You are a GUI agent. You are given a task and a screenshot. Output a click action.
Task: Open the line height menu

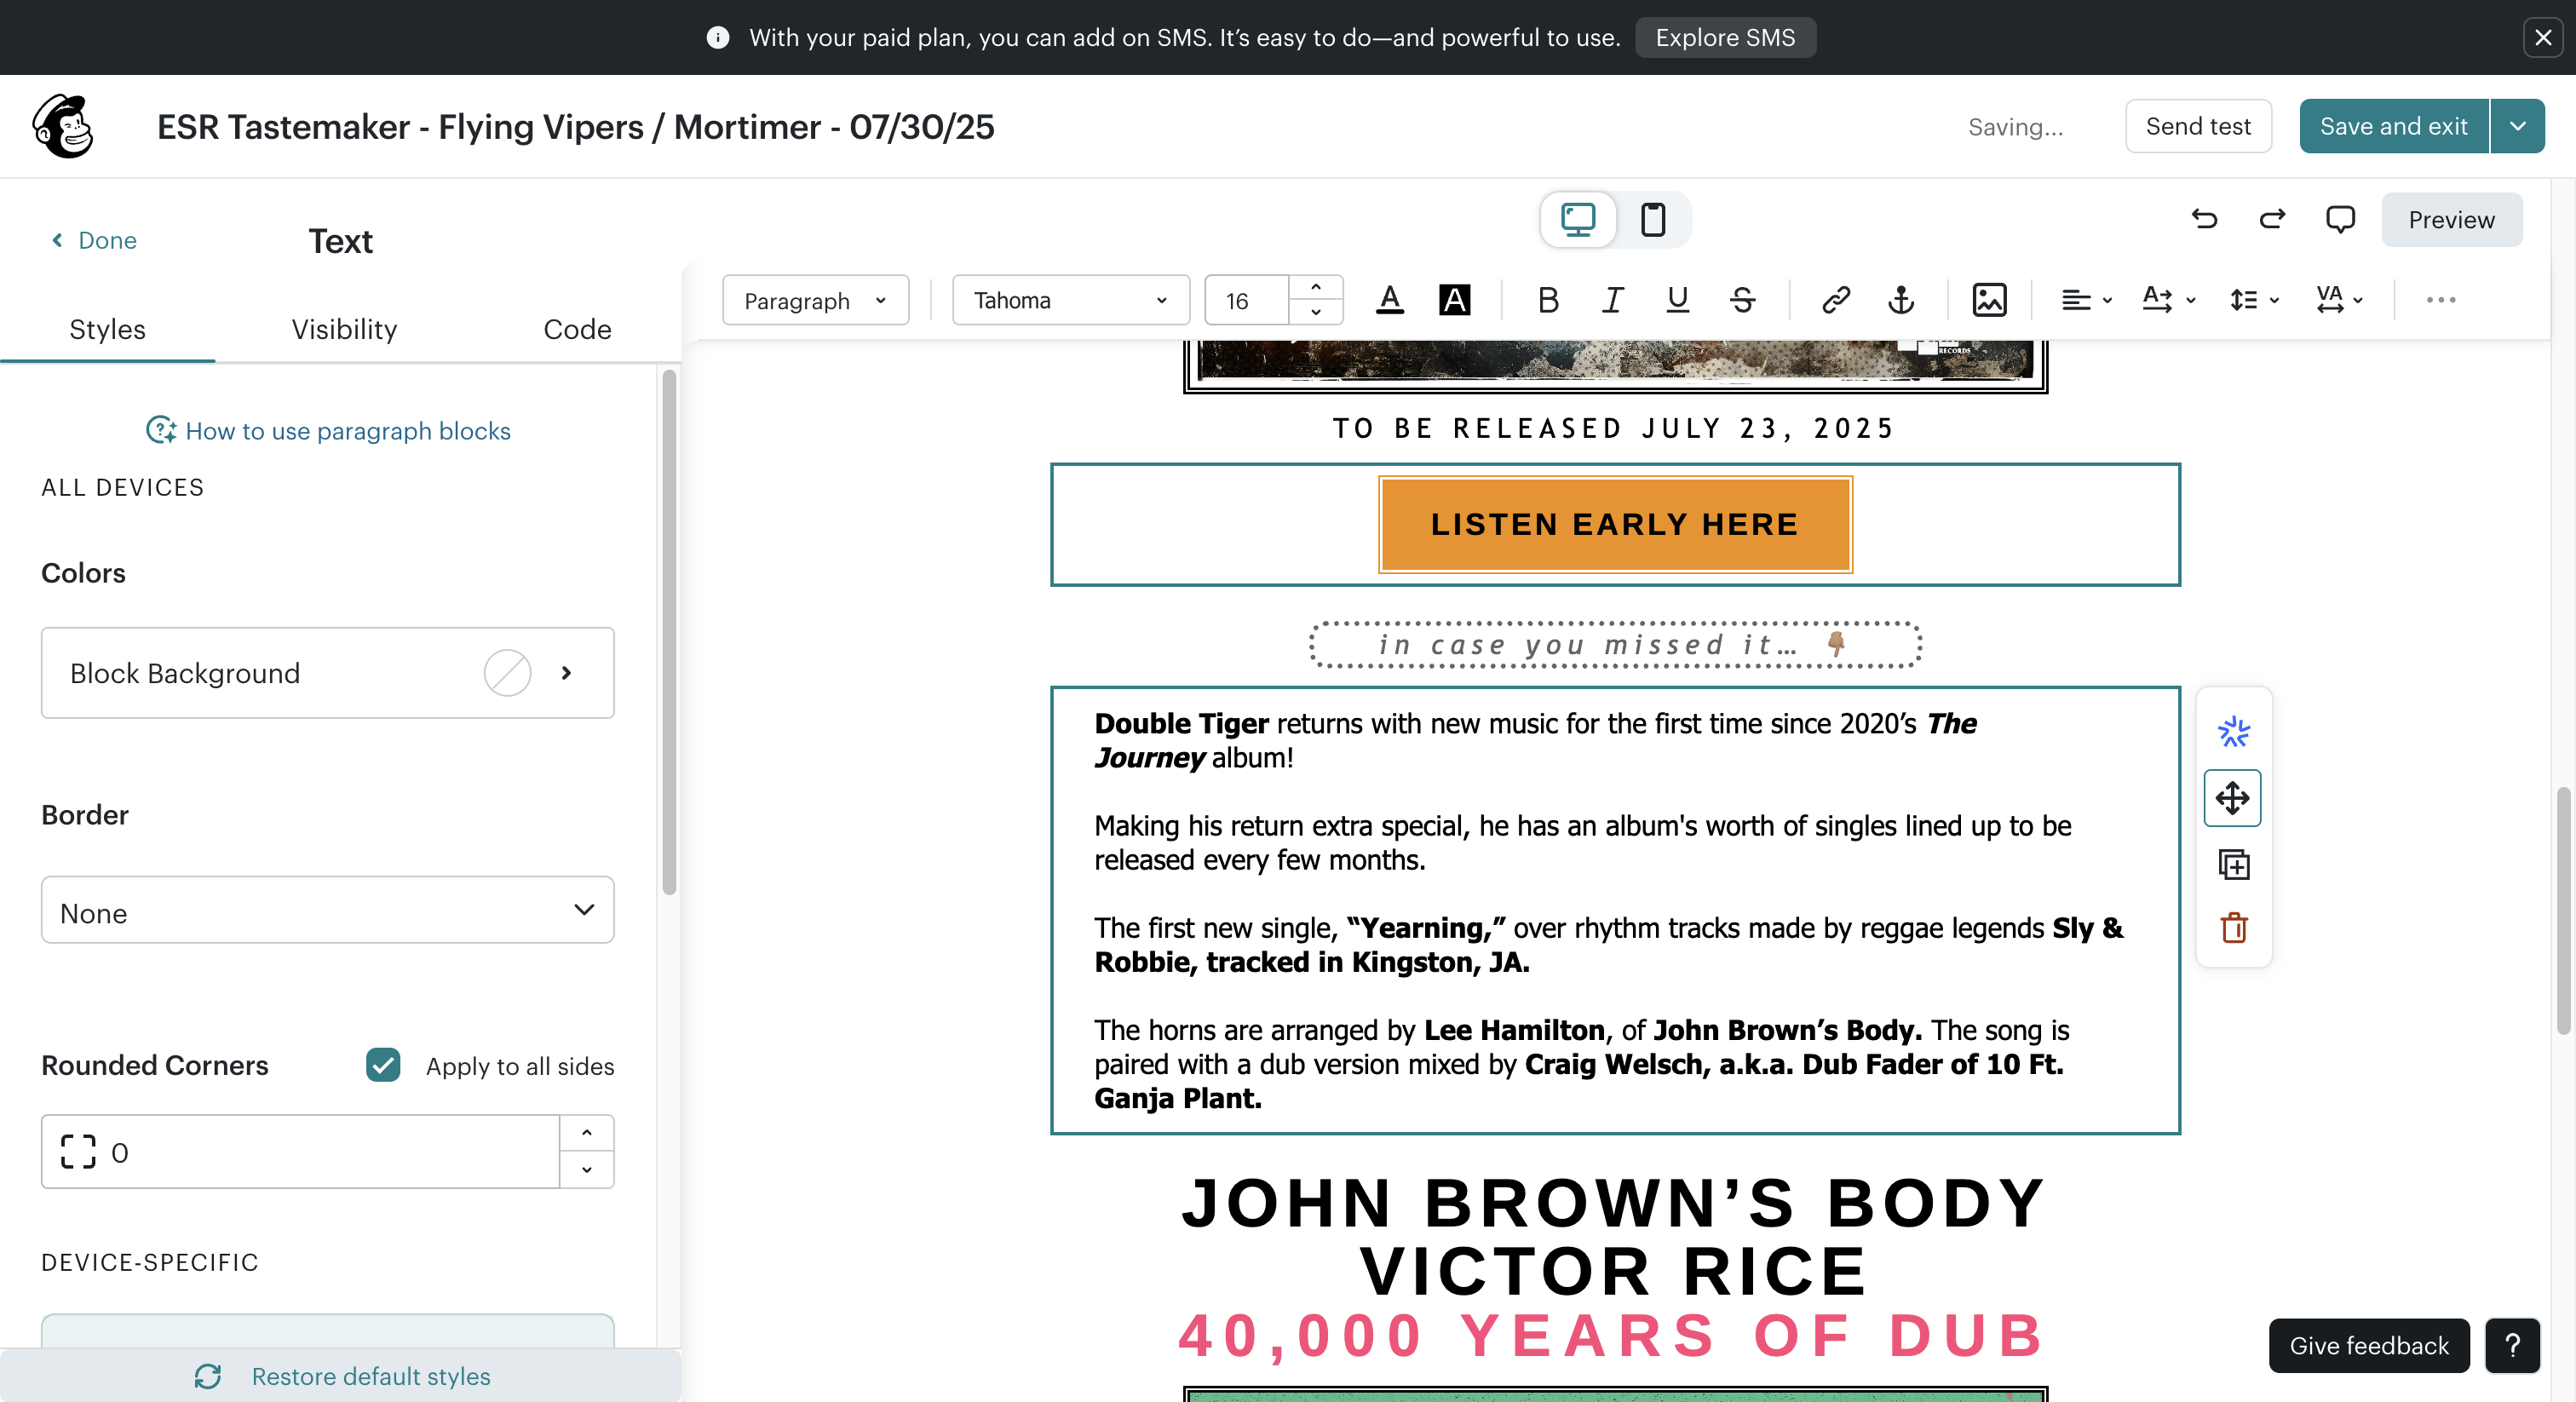click(2253, 300)
